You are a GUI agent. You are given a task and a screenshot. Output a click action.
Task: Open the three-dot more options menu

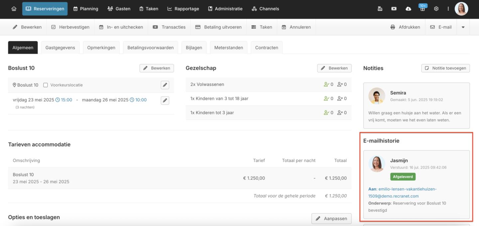tap(448, 9)
